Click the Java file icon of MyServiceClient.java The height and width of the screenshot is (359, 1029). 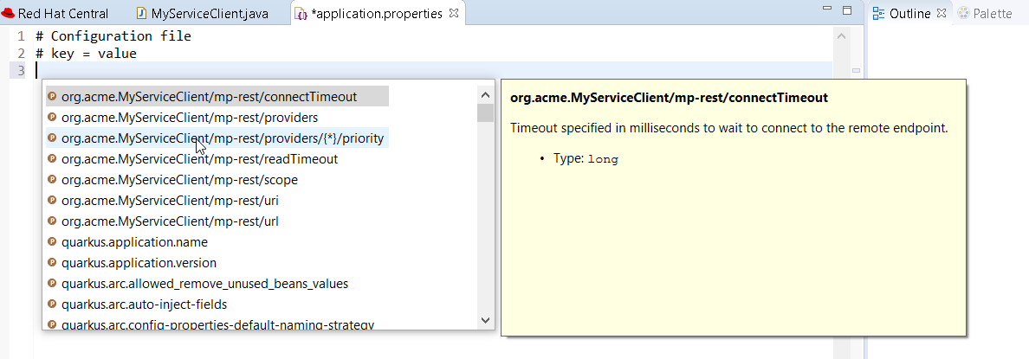(141, 13)
